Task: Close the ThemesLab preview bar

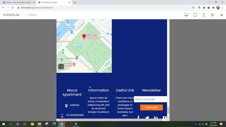Action: click(221, 15)
